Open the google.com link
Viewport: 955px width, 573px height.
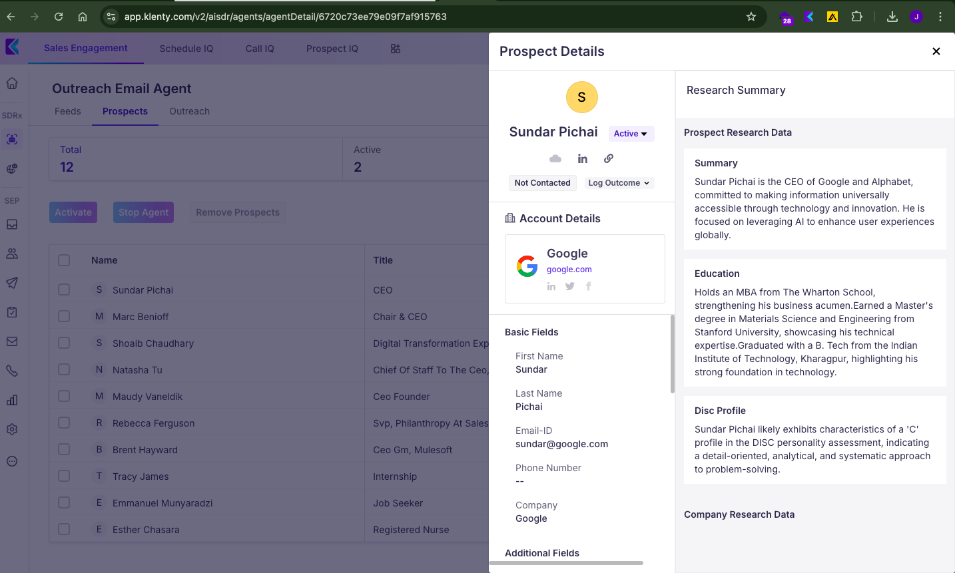click(x=569, y=270)
